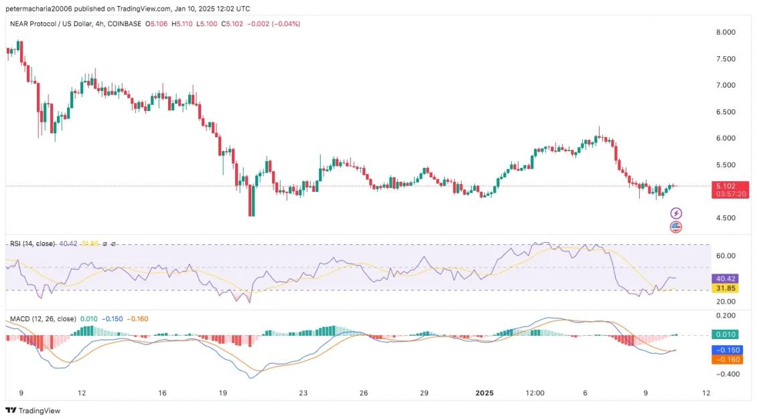
Task: Click the −0.400 MACD scale label
Action: 728,374
